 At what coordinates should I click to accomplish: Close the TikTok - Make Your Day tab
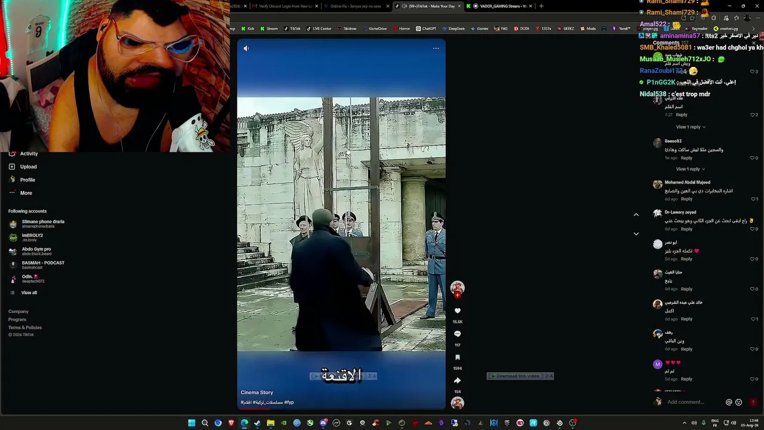[459, 6]
